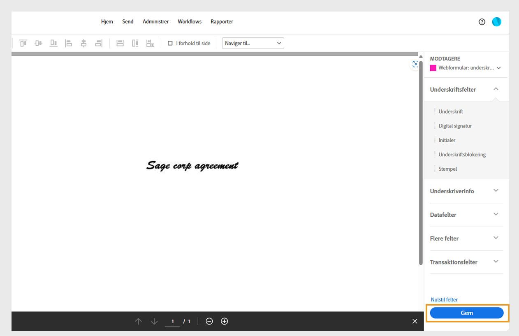Click the 'Nulstil felter' link
This screenshot has width=519, height=336.
444,300
